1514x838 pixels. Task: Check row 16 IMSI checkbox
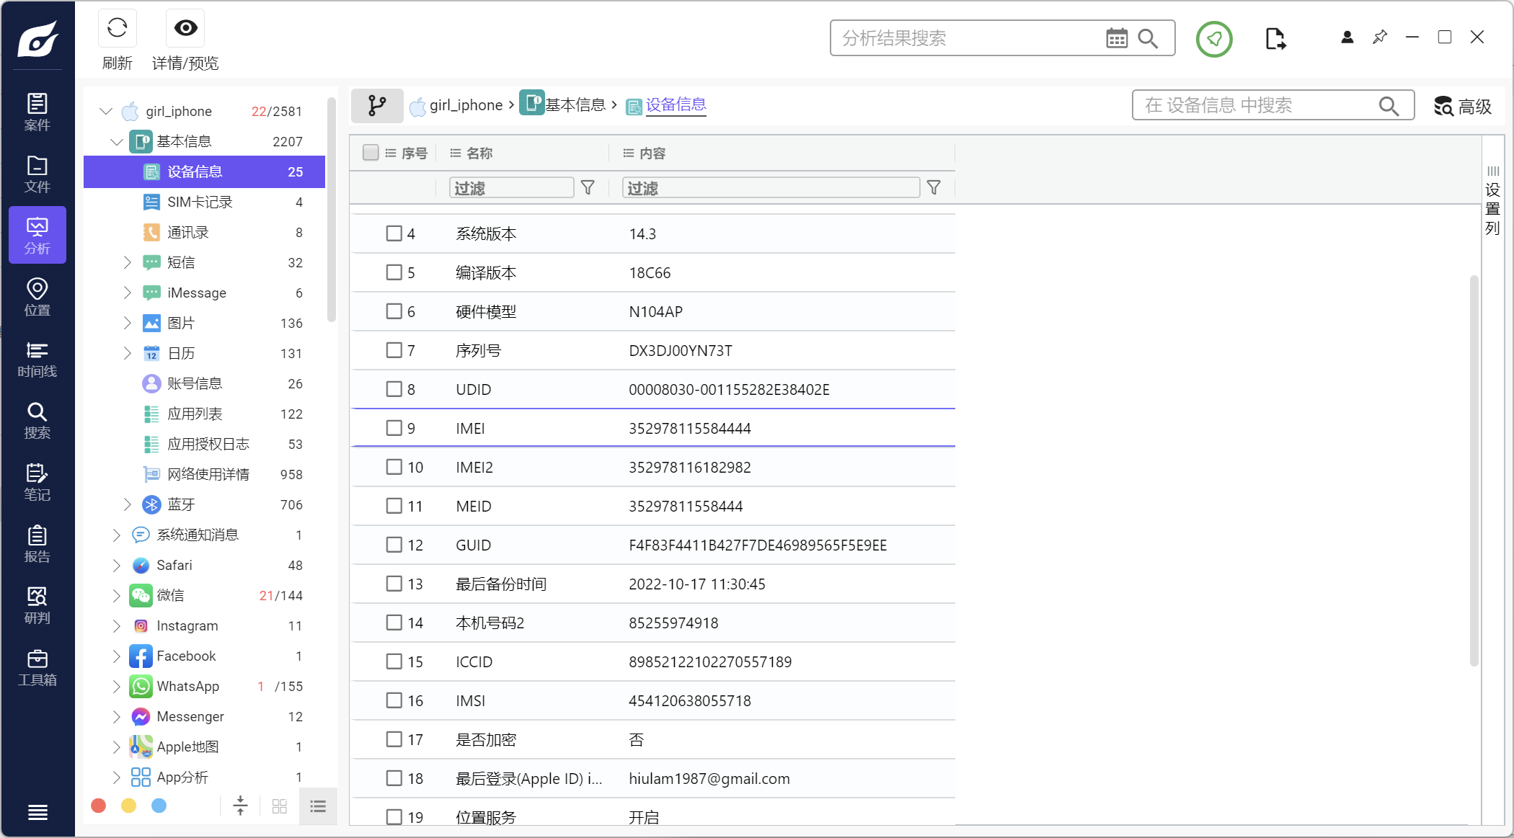(394, 700)
